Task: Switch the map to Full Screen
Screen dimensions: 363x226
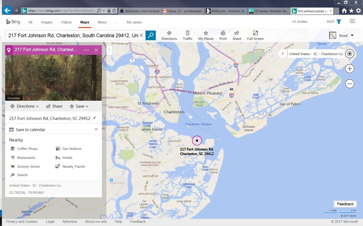Action: (x=255, y=36)
